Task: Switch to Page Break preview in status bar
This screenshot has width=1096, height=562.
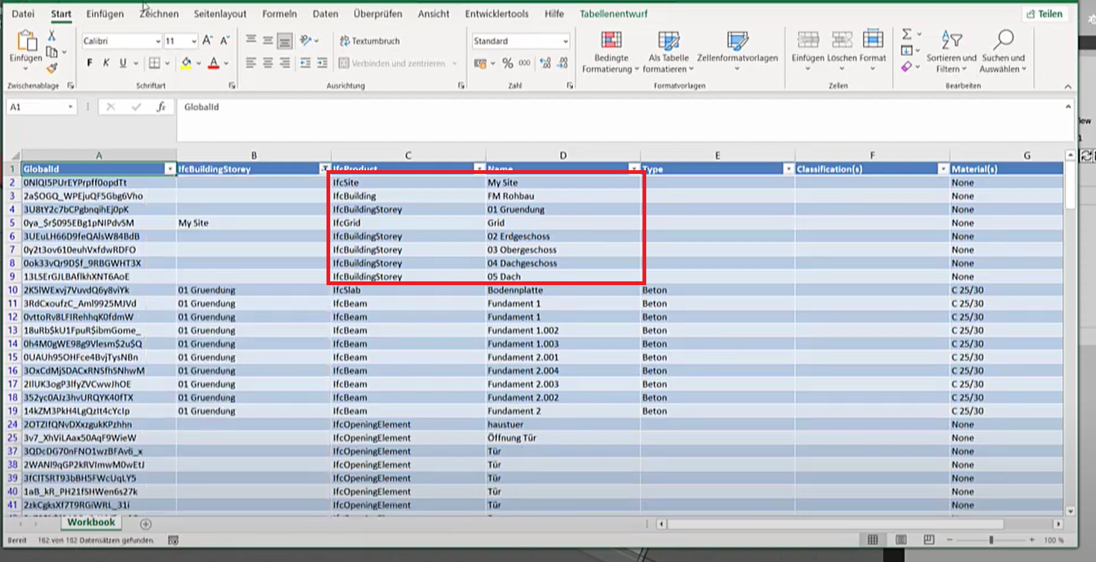Action: (929, 540)
